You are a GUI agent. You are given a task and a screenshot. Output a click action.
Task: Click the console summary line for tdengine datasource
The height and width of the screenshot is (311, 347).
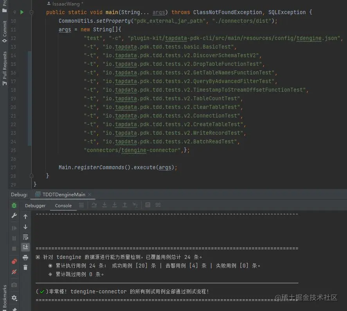coord(119,257)
